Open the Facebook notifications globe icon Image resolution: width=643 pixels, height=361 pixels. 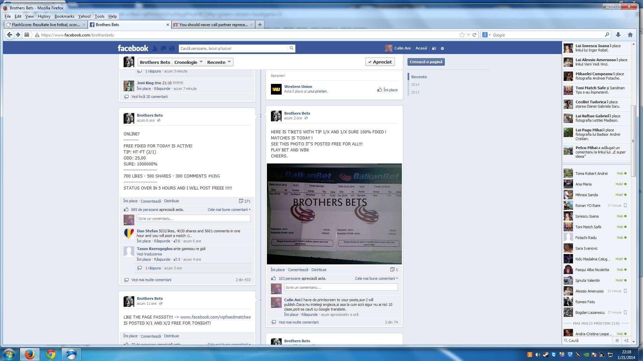click(172, 48)
